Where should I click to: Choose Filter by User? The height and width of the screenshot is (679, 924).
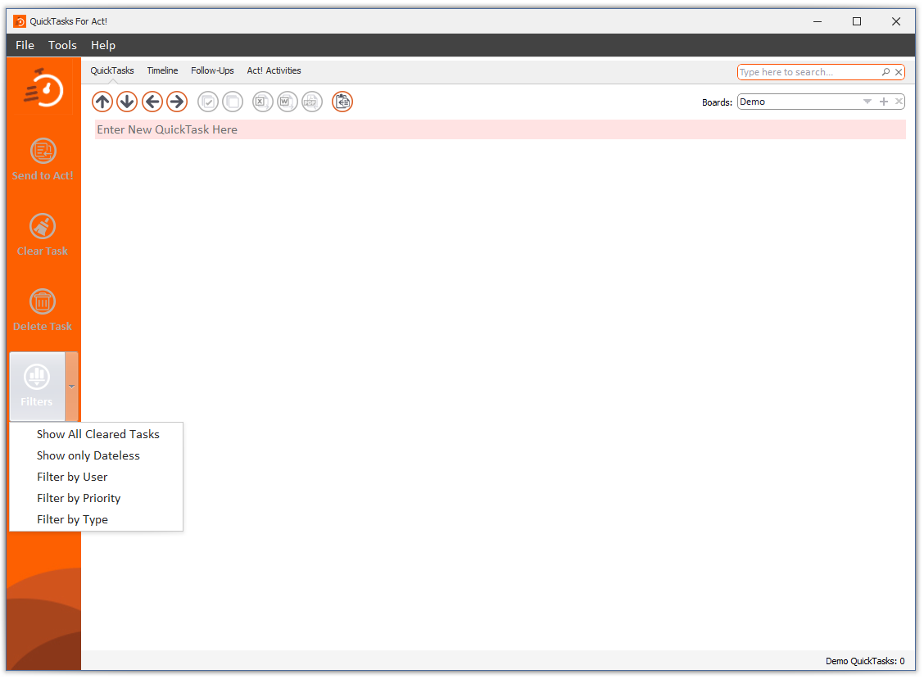tap(97, 477)
